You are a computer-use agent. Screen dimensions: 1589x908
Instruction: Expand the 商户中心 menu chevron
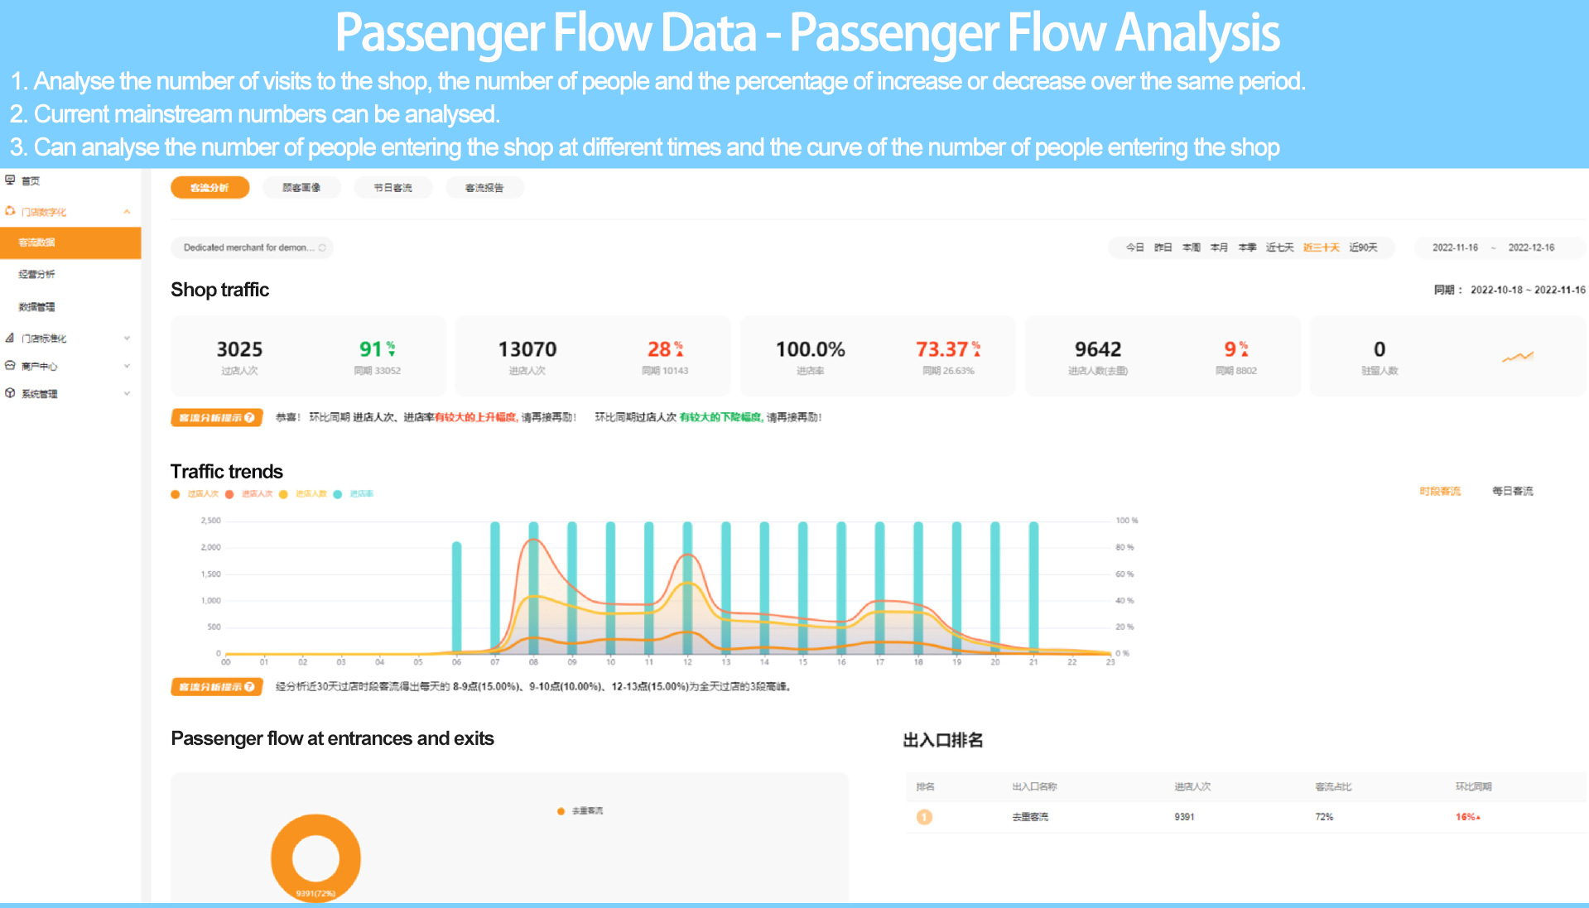pyautogui.click(x=127, y=366)
